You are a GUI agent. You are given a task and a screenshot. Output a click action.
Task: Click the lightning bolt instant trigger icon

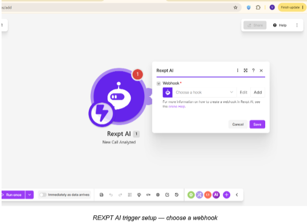pos(101,113)
